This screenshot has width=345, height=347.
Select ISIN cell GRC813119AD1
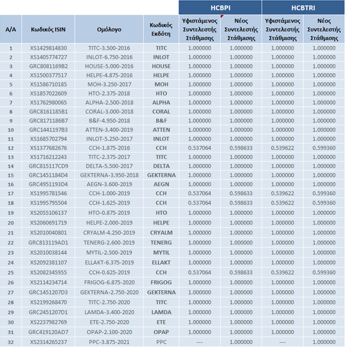tap(48, 243)
